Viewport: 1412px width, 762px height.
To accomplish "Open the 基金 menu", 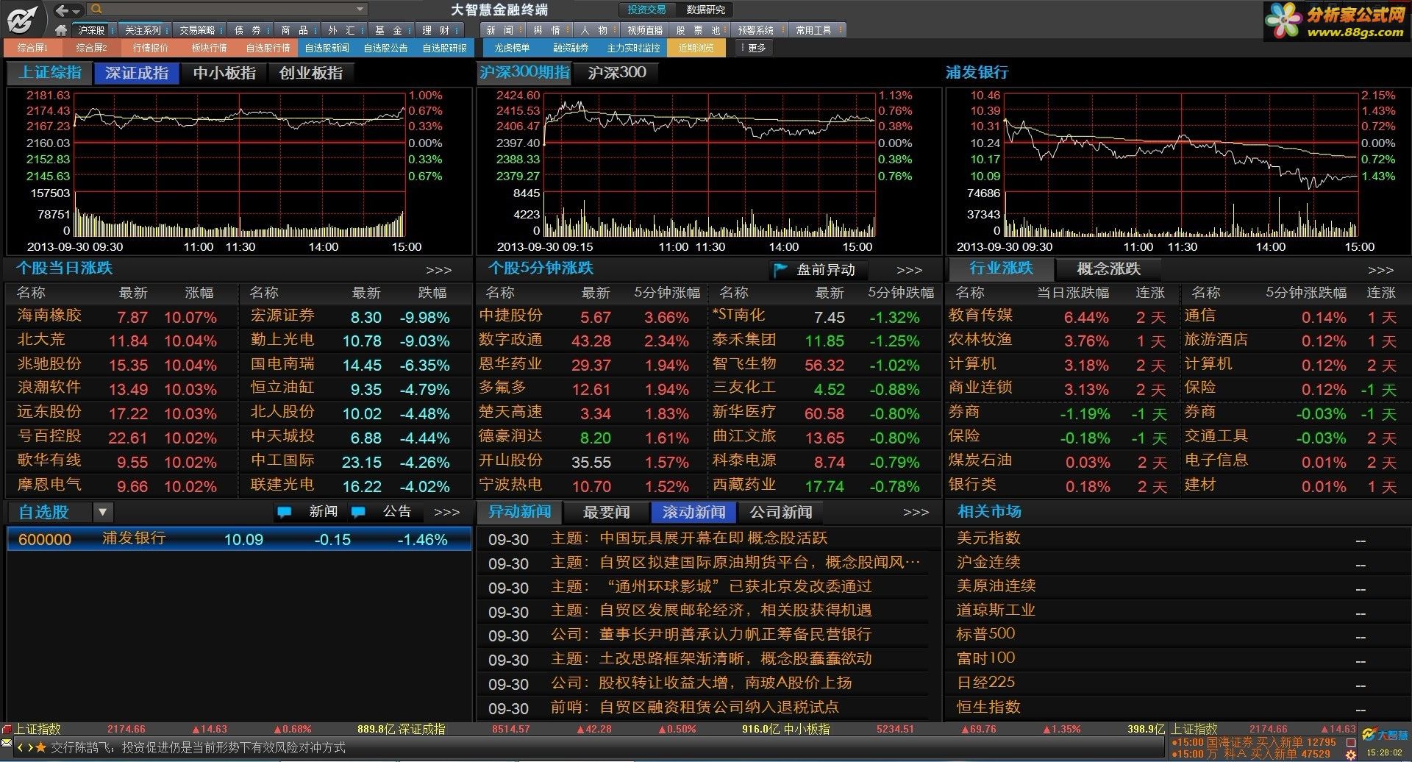I will 390,30.
